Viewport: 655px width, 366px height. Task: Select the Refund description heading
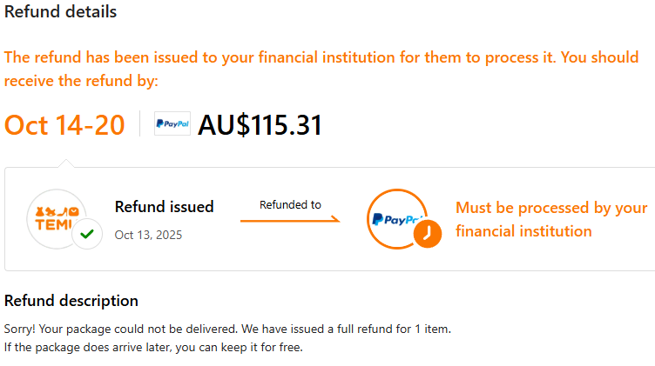(71, 301)
